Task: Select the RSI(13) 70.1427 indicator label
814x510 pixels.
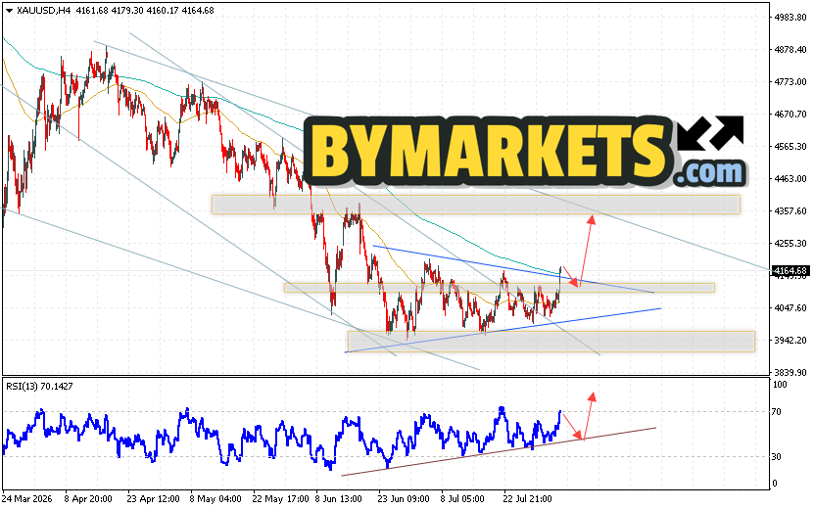Action: pos(39,387)
